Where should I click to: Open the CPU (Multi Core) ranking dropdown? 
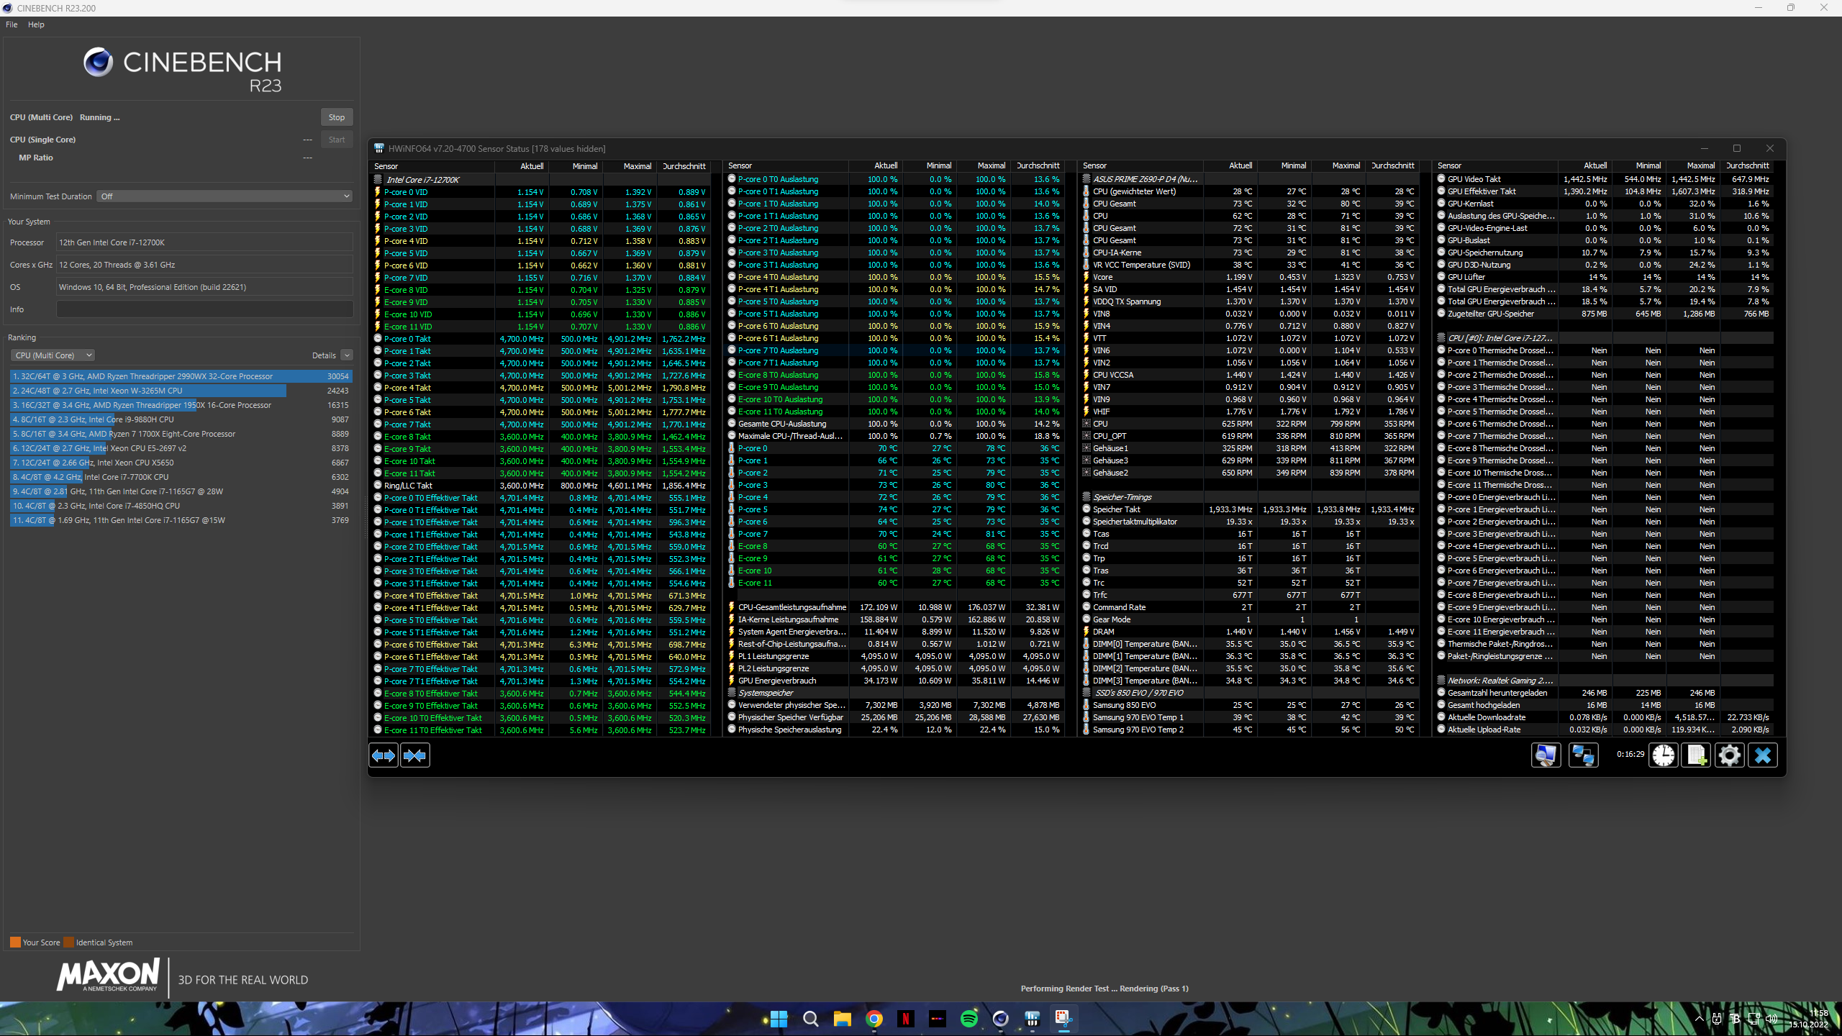53,355
